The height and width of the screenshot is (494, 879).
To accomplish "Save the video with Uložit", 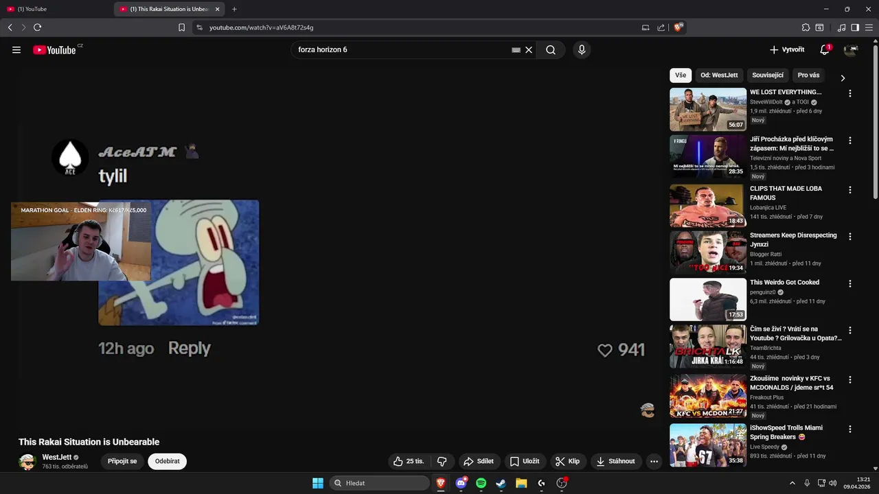I will coord(525,461).
